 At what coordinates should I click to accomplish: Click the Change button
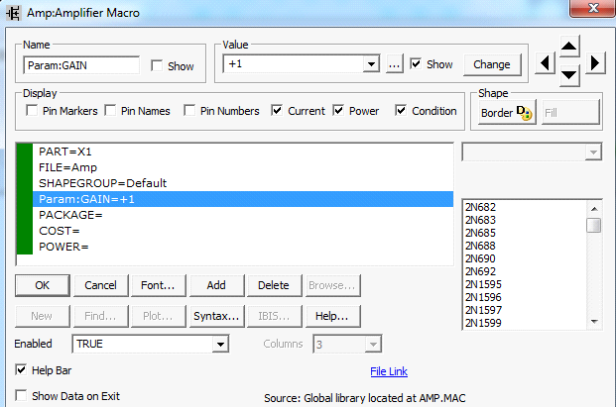click(492, 64)
